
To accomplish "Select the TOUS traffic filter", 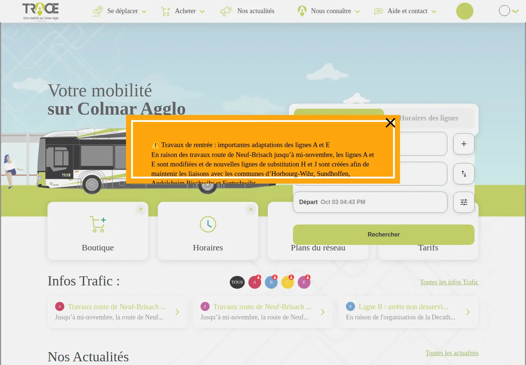I will tap(237, 282).
